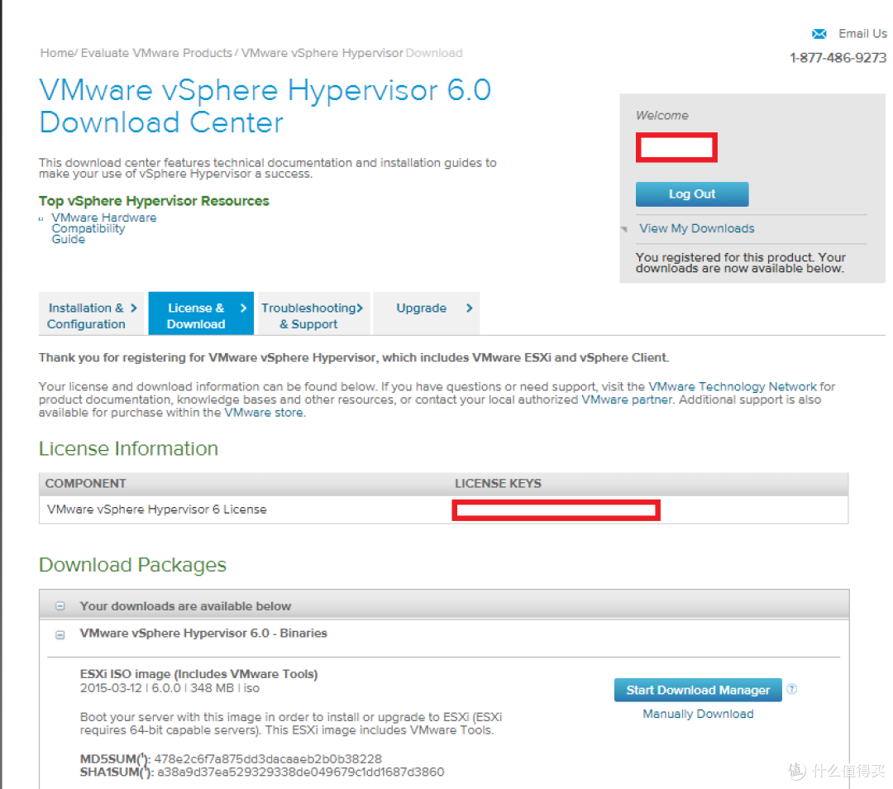This screenshot has height=789, width=893.
Task: Open Troubleshooting & Support tab
Action: tap(313, 313)
